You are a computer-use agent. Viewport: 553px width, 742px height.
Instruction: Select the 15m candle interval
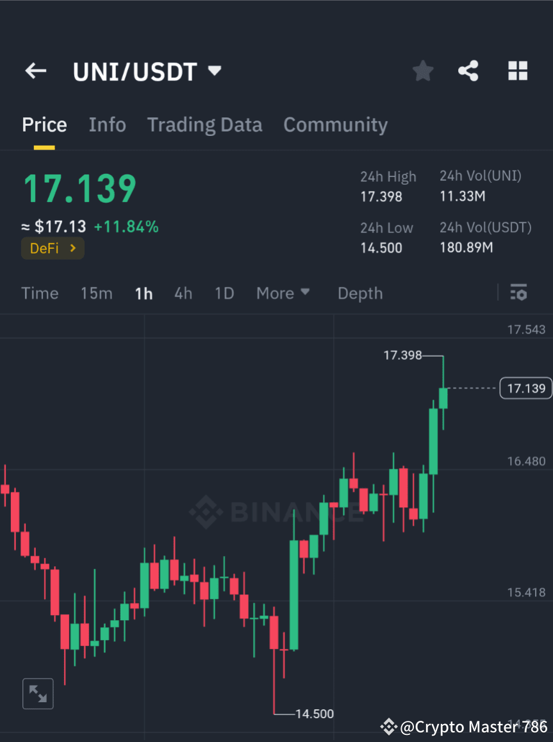click(x=96, y=293)
